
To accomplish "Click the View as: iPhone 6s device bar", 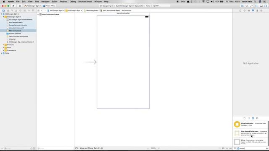I will [x=91, y=148].
